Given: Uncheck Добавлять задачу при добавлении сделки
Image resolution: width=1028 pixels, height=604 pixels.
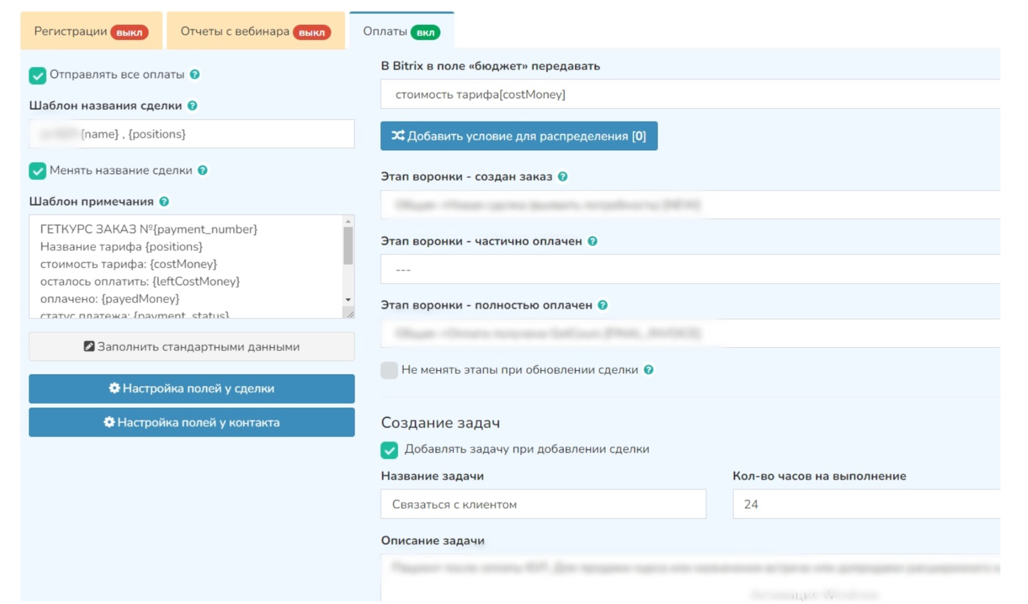Looking at the screenshot, I should (x=389, y=450).
